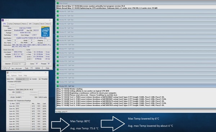This screenshot has width=216, height=132.
Task: Click the CPU-Z title bar icon
Action: coord(3,20)
